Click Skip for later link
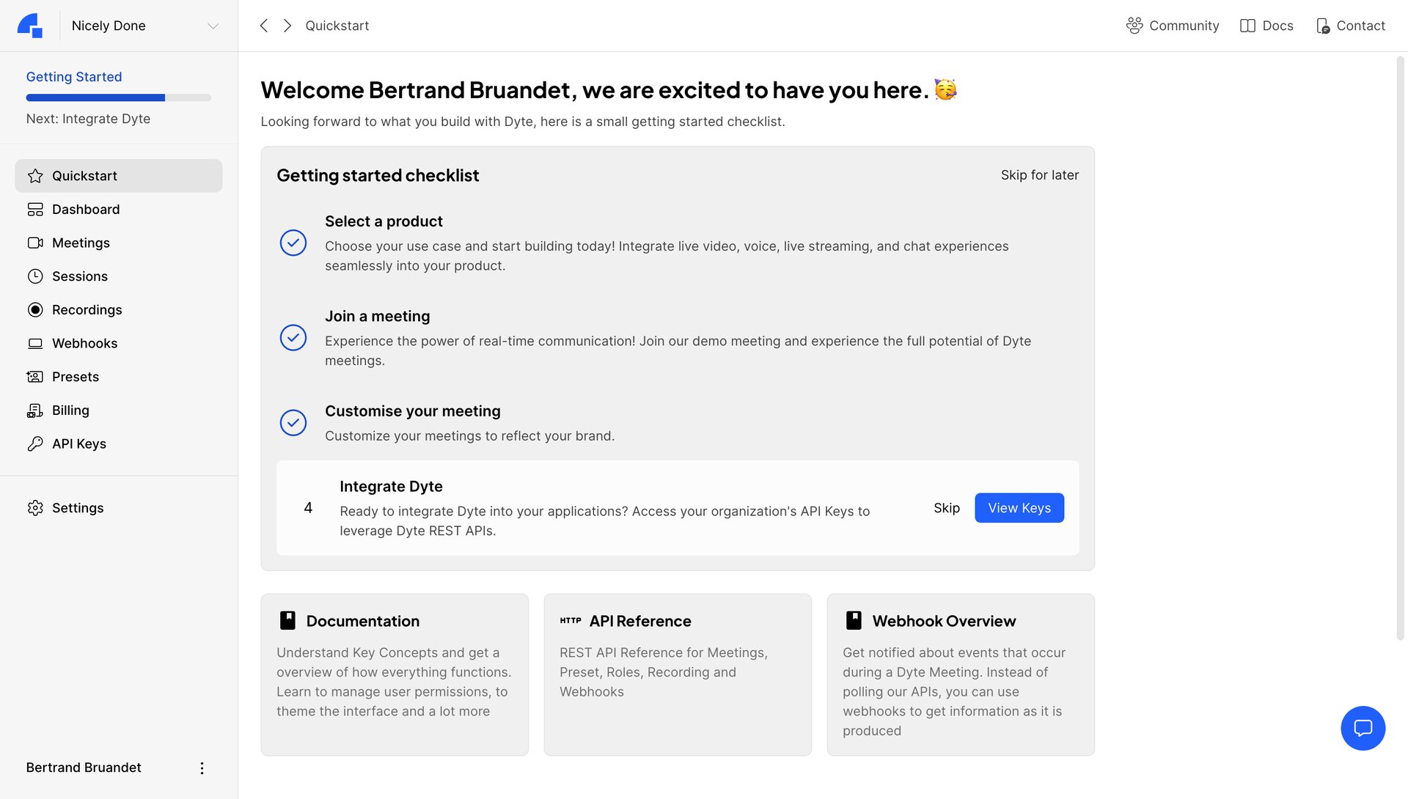The image size is (1408, 799). pos(1039,175)
